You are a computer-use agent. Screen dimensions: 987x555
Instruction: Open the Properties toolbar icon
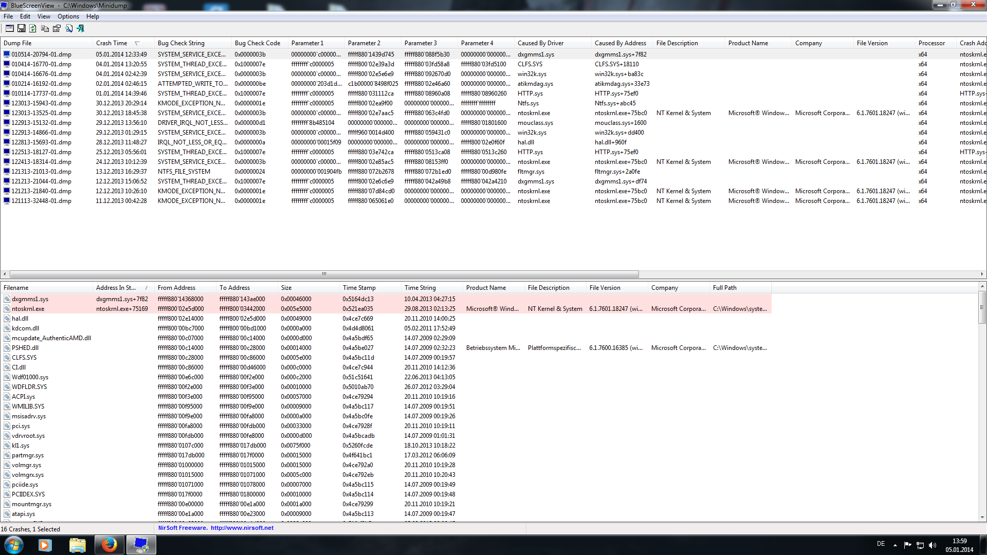coord(57,29)
